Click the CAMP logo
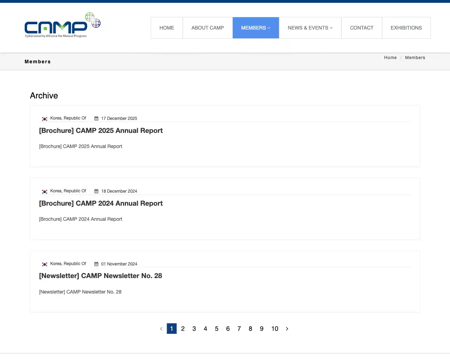 coord(63,25)
